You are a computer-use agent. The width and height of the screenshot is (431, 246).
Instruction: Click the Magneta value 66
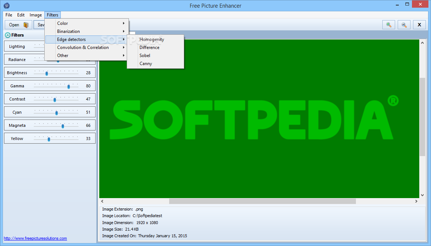[88, 125]
